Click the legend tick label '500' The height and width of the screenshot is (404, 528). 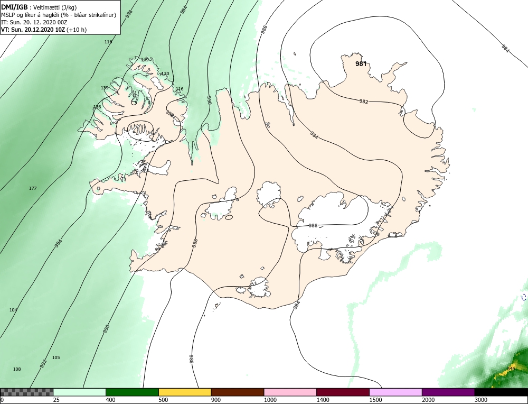[163, 400]
